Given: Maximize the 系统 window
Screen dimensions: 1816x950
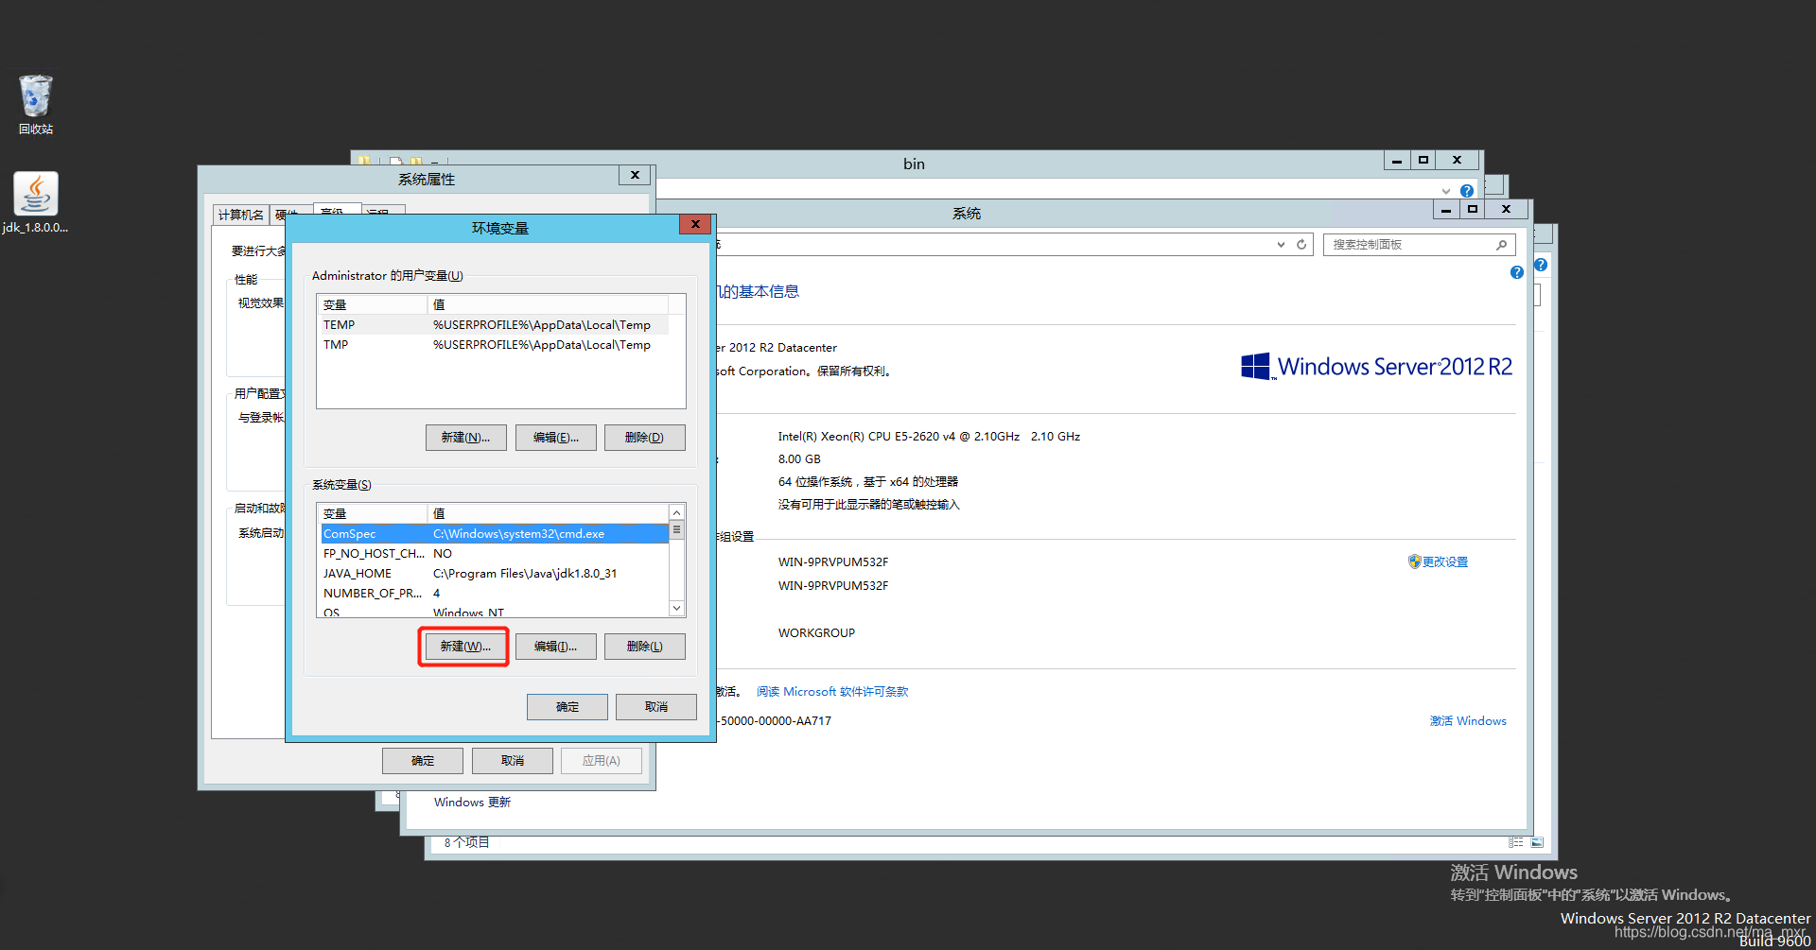Looking at the screenshot, I should tap(1473, 210).
